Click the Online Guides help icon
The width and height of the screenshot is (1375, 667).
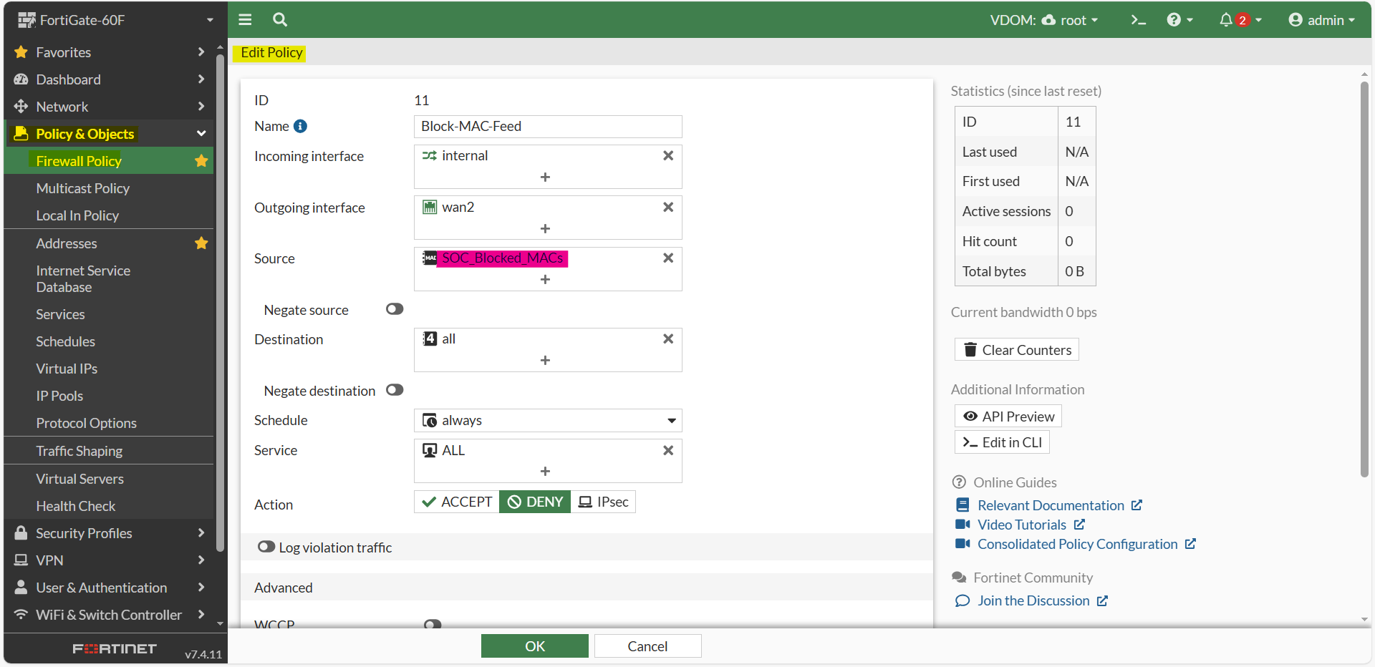click(x=959, y=482)
